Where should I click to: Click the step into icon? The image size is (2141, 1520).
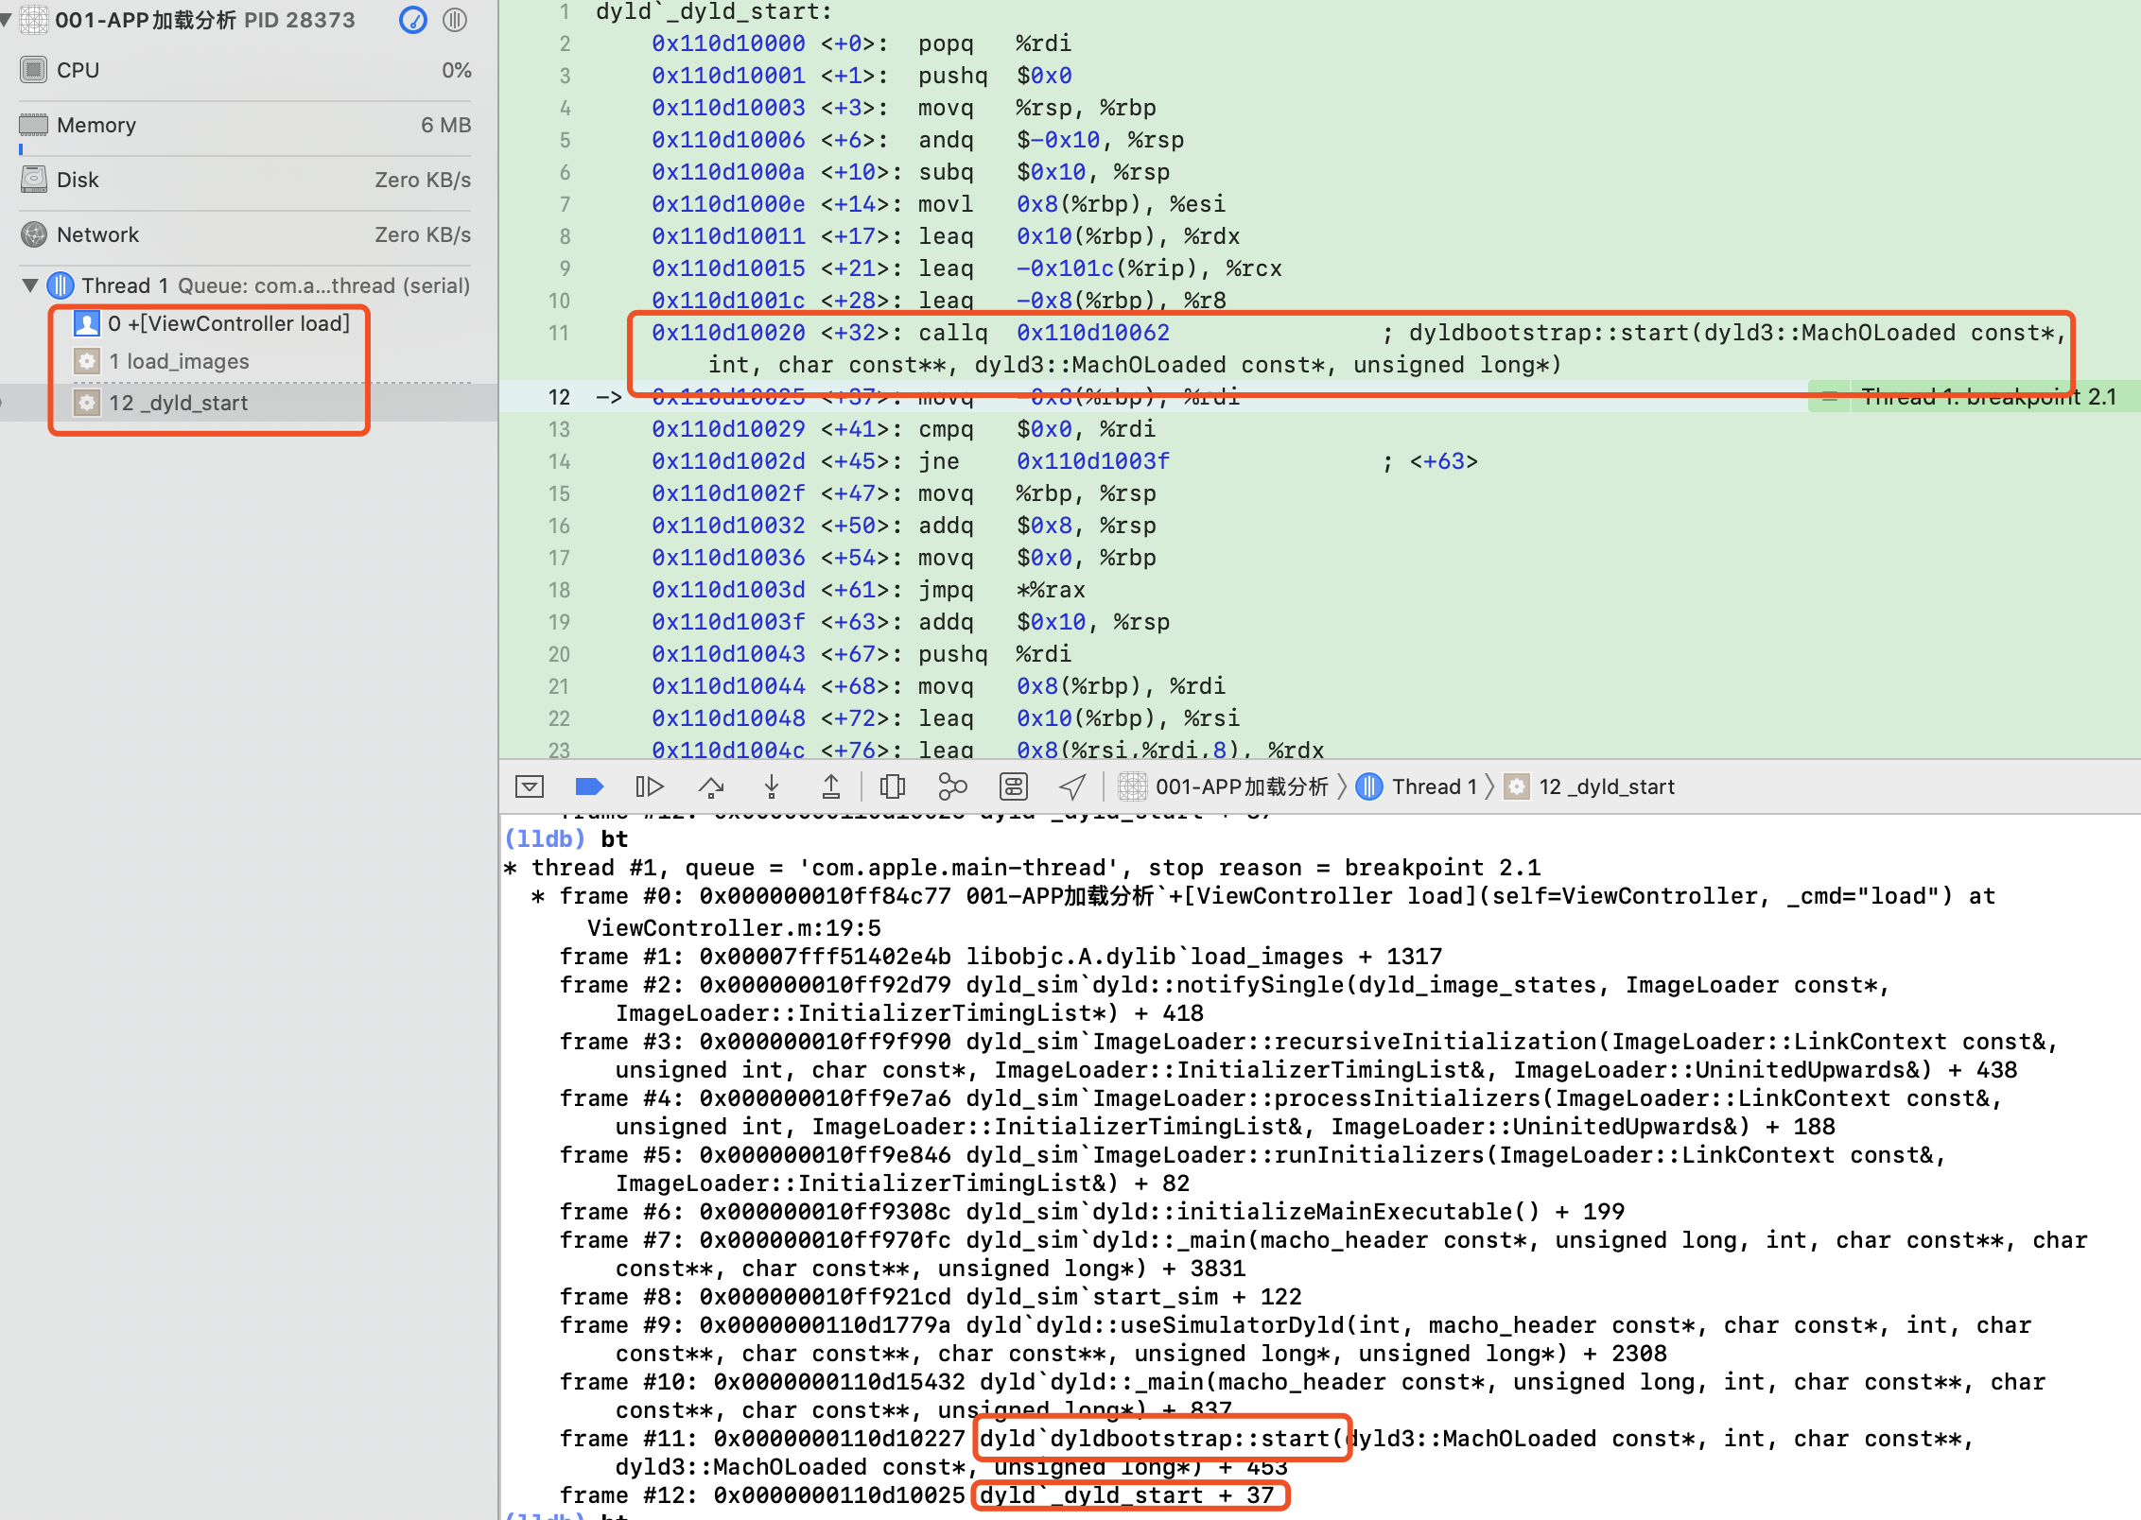(772, 786)
